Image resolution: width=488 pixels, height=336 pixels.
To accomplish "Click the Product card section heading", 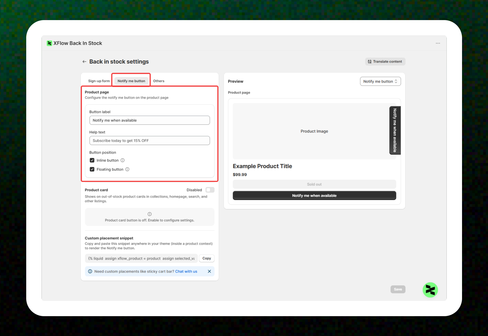I will 96,190.
